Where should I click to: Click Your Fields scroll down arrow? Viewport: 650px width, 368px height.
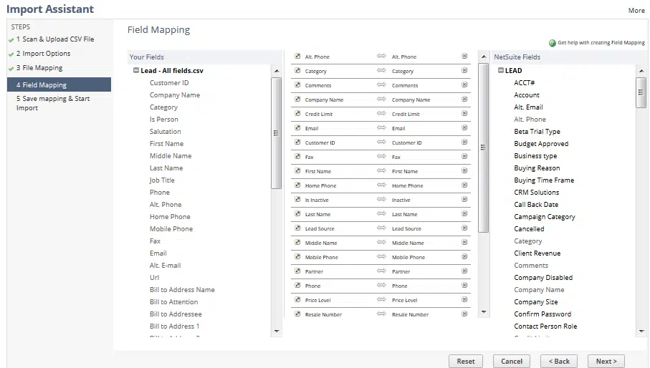(277, 331)
